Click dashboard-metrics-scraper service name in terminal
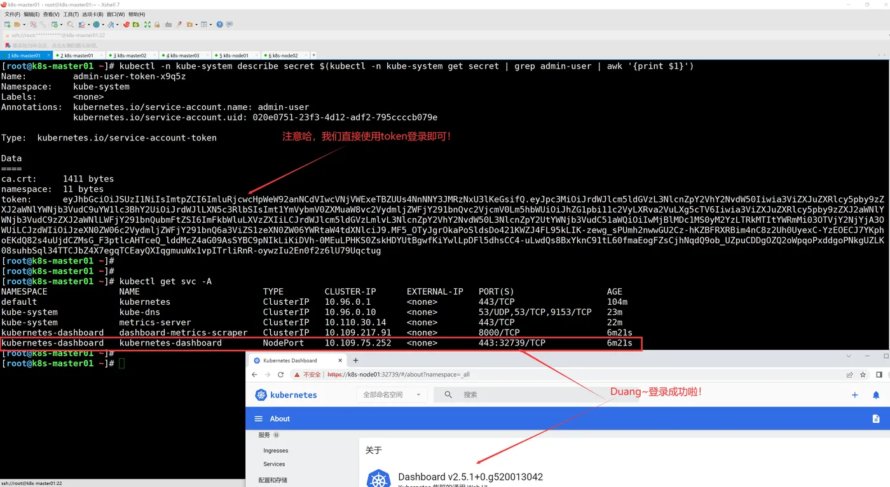 pos(184,333)
